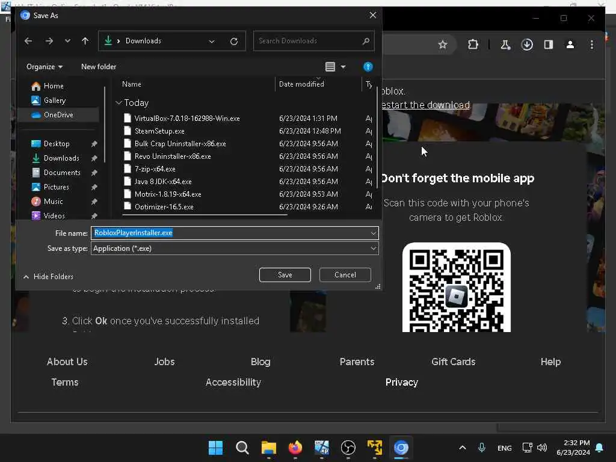Sort by Date modified column header
The height and width of the screenshot is (462, 616).
coord(301,84)
